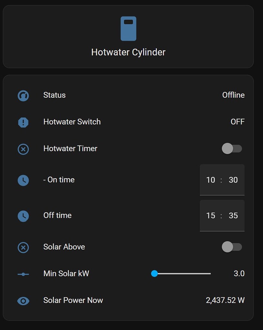This screenshot has width=263, height=330.
Task: Click the Min Solar kW slider handle
Action: point(155,274)
